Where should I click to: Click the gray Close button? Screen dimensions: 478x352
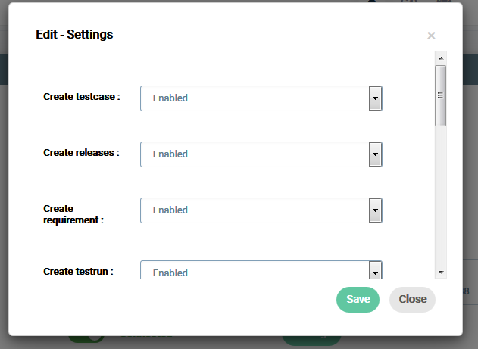(412, 299)
